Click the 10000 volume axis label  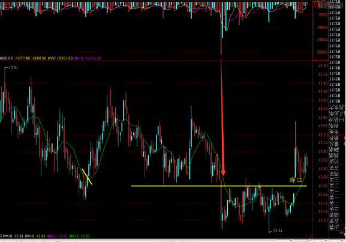coord(323,27)
